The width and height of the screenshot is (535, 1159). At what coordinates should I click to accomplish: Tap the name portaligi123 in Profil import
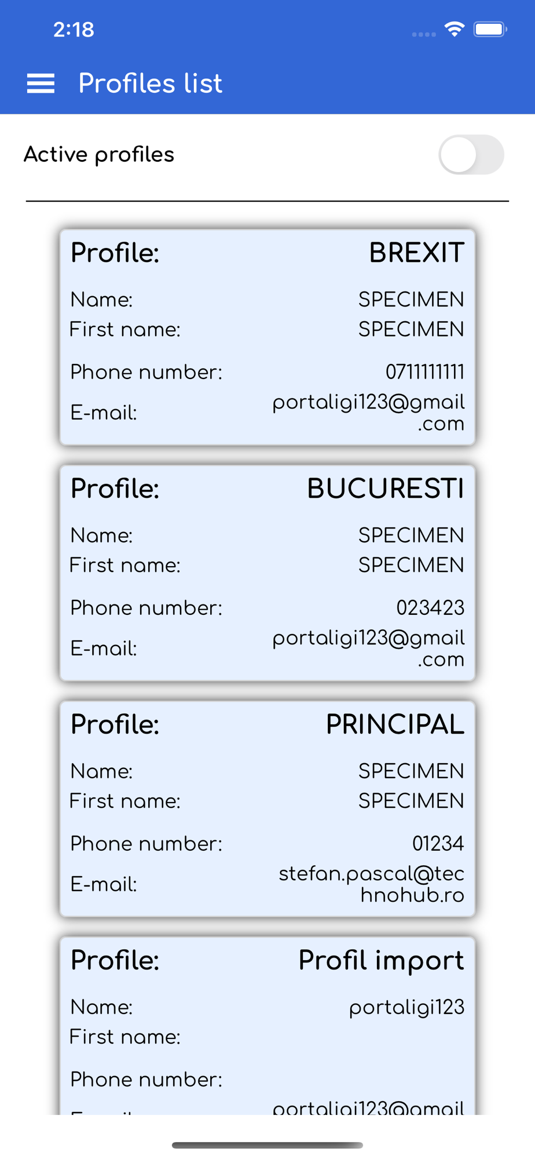pyautogui.click(x=406, y=1007)
